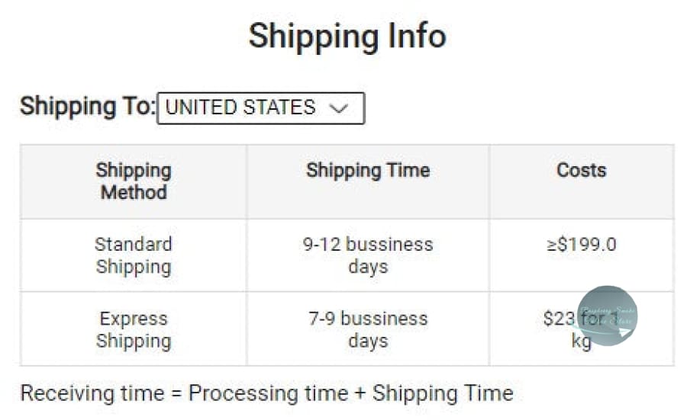
Task: Click Shipping Time in the formula line
Action: point(443,393)
